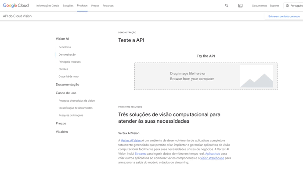Click the globe language icon

(287, 6)
